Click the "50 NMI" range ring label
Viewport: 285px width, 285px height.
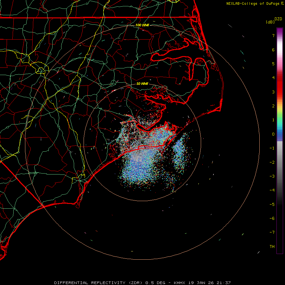coord(142,84)
